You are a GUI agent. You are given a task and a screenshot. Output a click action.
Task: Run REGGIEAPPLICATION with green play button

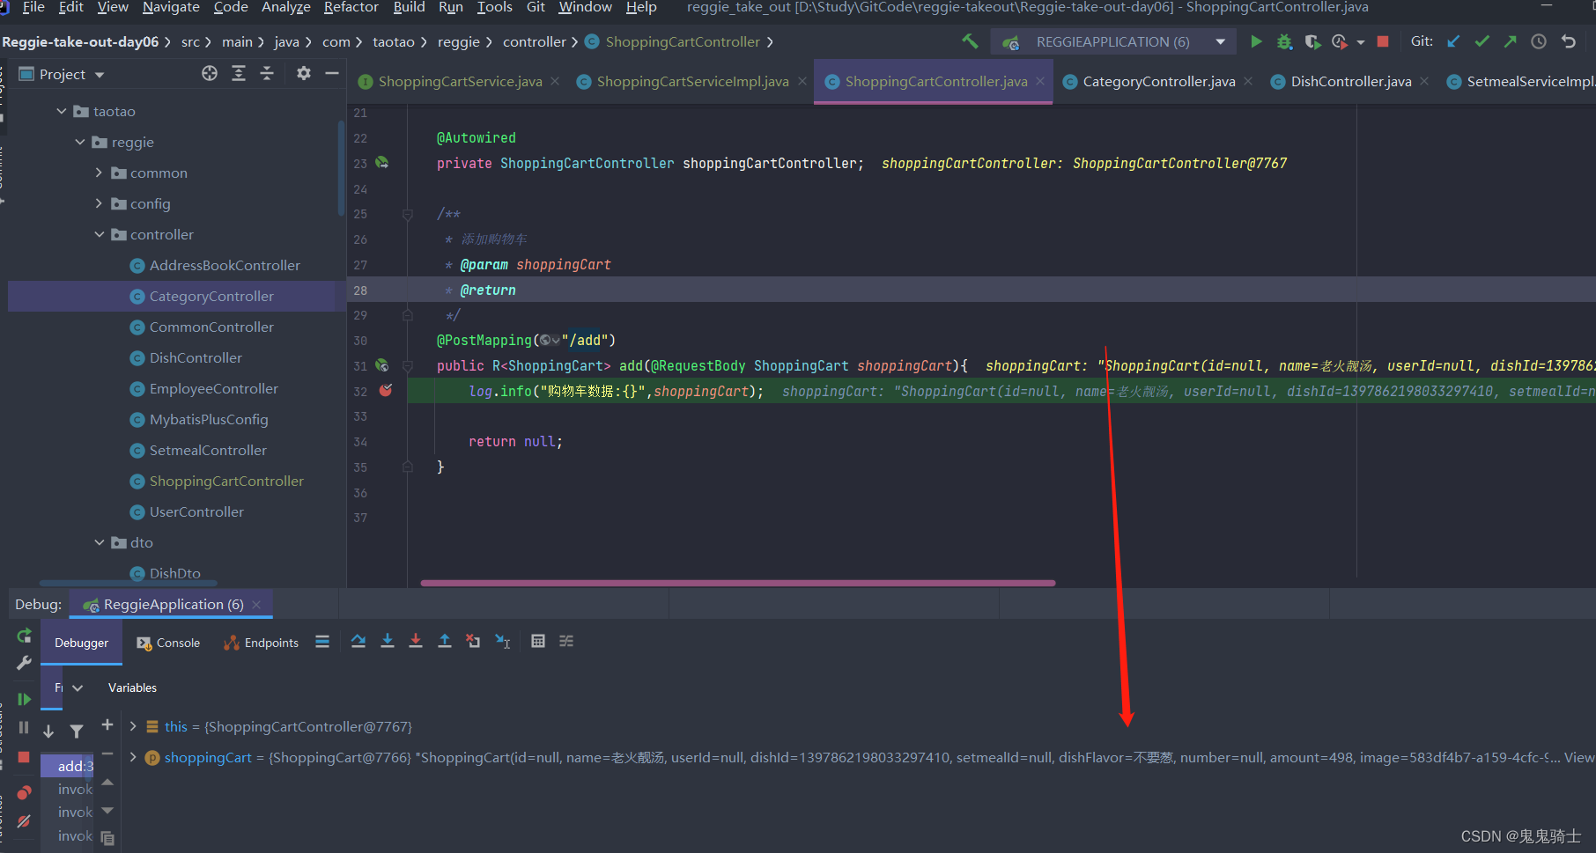[1256, 41]
